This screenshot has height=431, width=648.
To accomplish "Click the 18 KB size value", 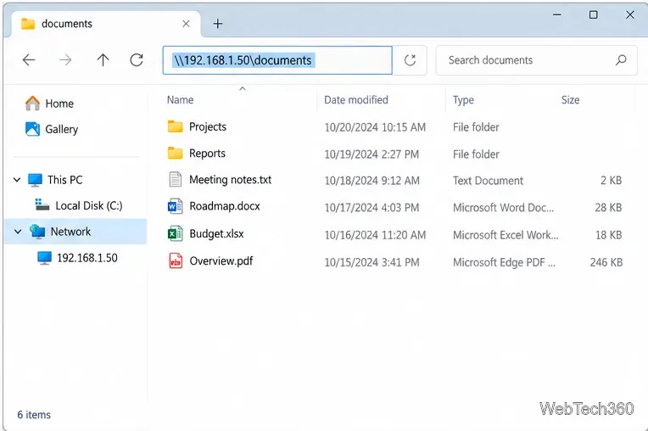I will point(608,235).
